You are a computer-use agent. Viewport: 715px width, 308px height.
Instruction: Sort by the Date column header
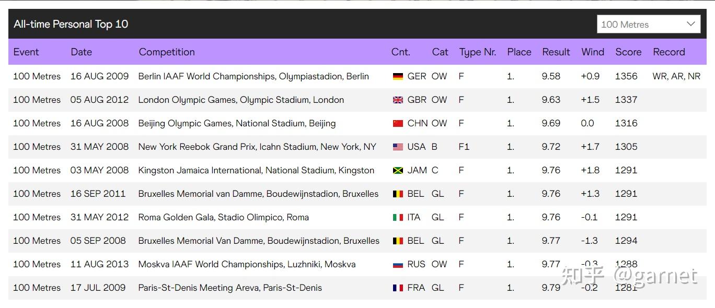[x=81, y=52]
